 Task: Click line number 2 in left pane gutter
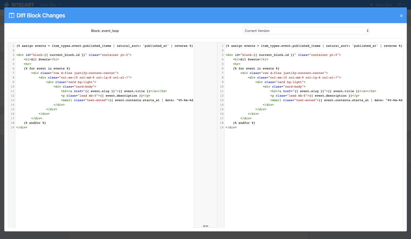point(13,50)
